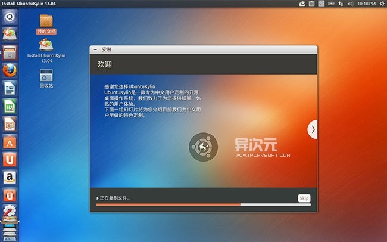Open LibreOffice Impress from the launcher
The width and height of the screenshot is (387, 242).
[10, 124]
